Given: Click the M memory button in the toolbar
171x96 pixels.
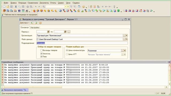Looking at the screenshot, I should tap(103, 7).
